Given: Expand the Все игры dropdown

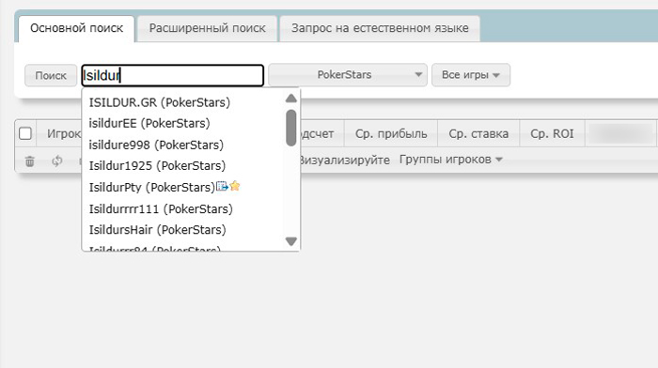Looking at the screenshot, I should click(x=471, y=75).
